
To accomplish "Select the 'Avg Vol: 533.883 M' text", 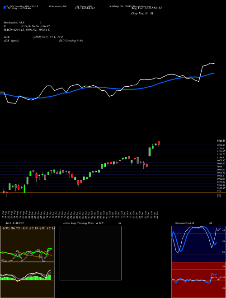I will pos(146,8).
